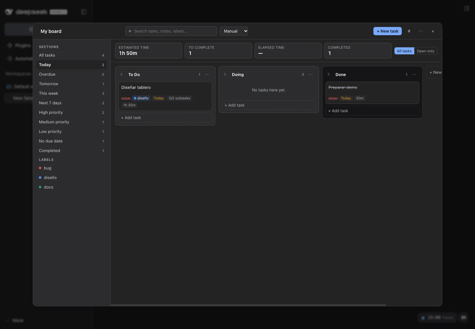Open the To Do column options menu
Viewport: 475px width, 329px height.
click(207, 74)
